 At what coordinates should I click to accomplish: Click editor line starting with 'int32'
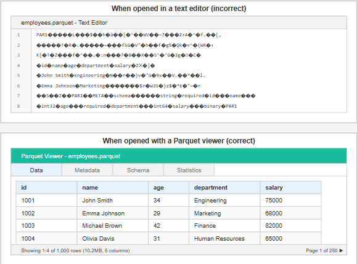pos(137,106)
